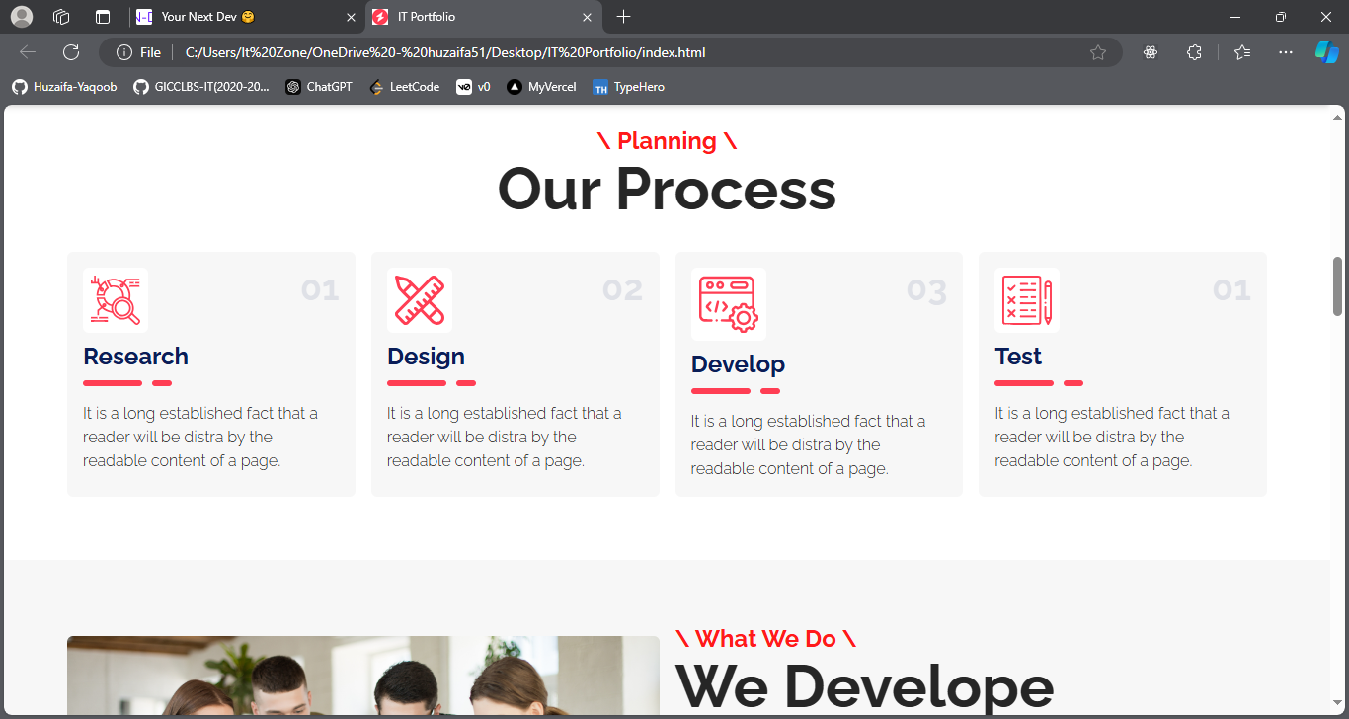Restore down the browser window

(1281, 17)
